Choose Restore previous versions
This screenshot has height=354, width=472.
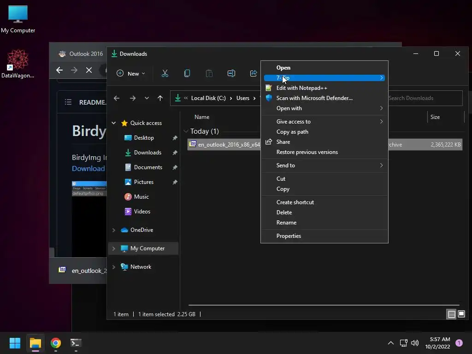pos(324,152)
